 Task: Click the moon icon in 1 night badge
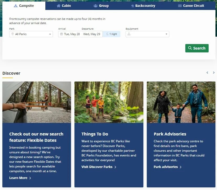(107, 34)
